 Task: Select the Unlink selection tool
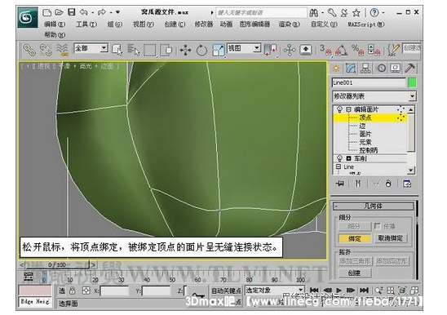[x=46, y=50]
